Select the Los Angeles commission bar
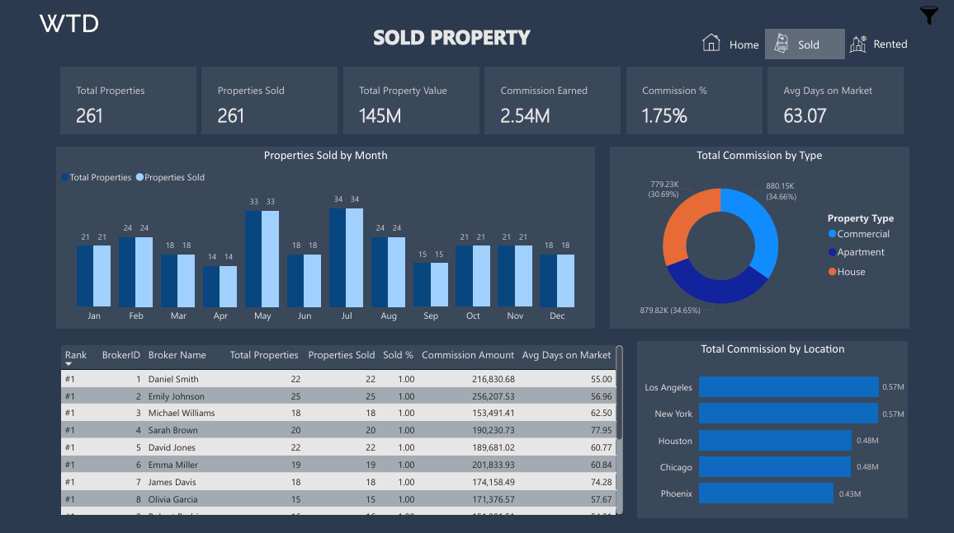 pyautogui.click(x=788, y=386)
